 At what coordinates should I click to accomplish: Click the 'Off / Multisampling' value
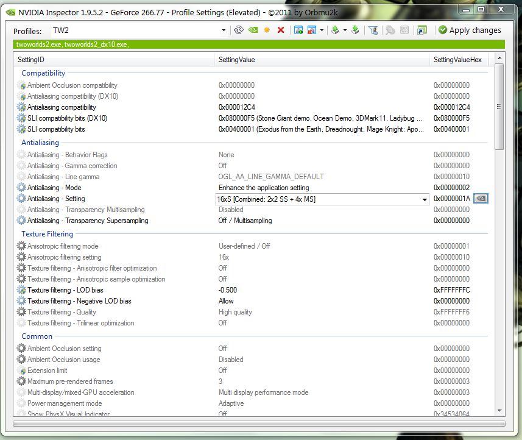(x=245, y=221)
